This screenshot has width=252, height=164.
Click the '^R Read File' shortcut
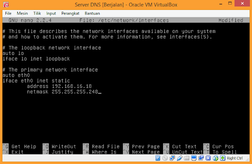pyautogui.click(x=101, y=146)
